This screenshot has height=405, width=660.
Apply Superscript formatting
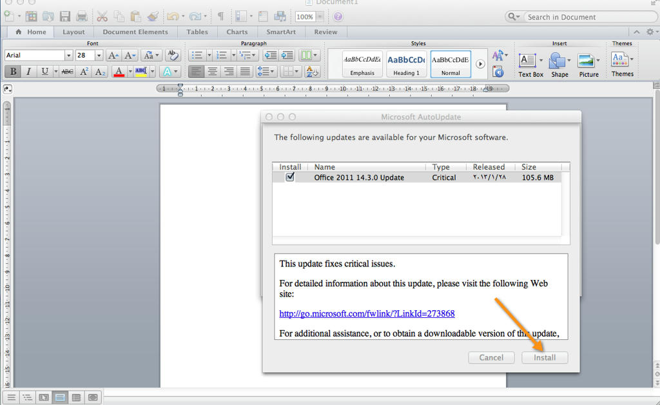(84, 72)
